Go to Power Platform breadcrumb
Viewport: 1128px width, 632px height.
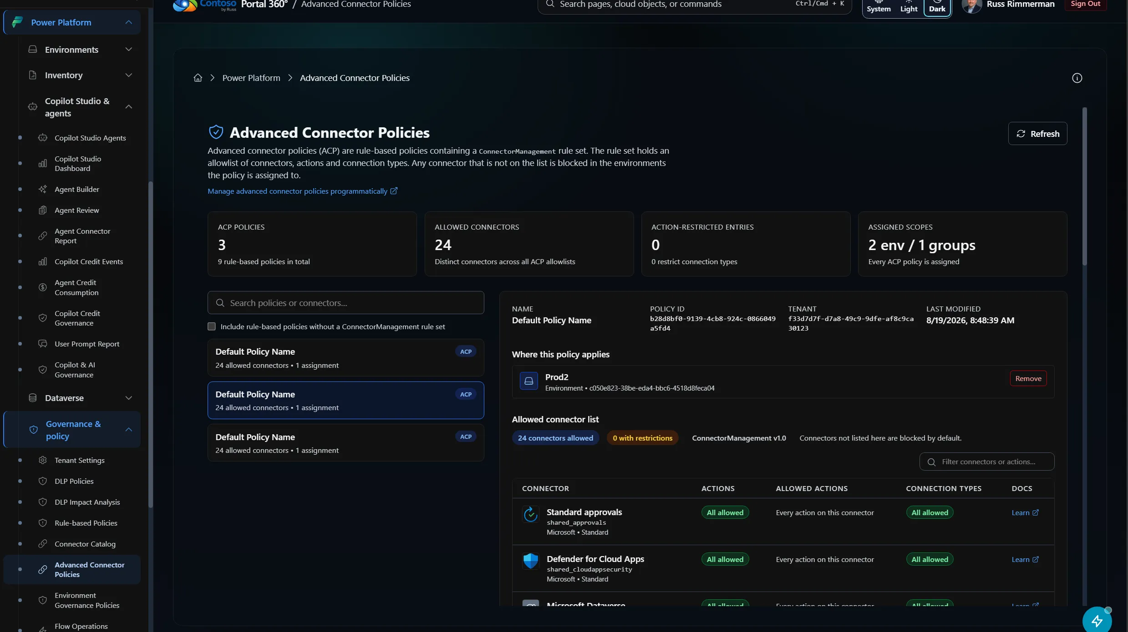251,78
